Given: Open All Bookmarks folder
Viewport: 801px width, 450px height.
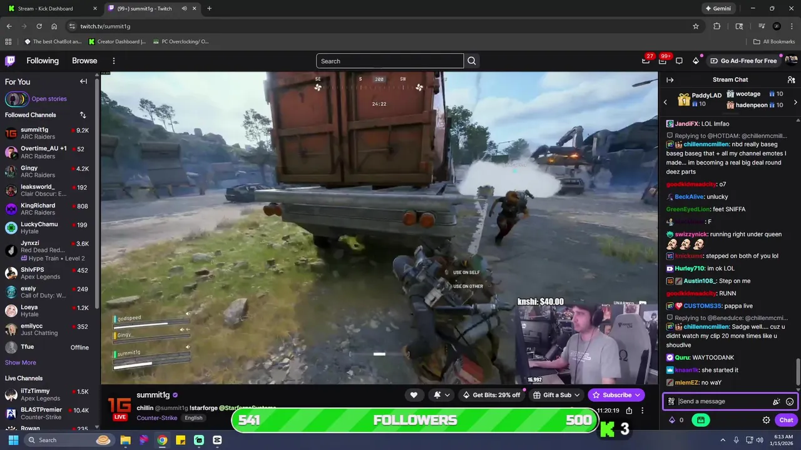Looking at the screenshot, I should coord(774,42).
